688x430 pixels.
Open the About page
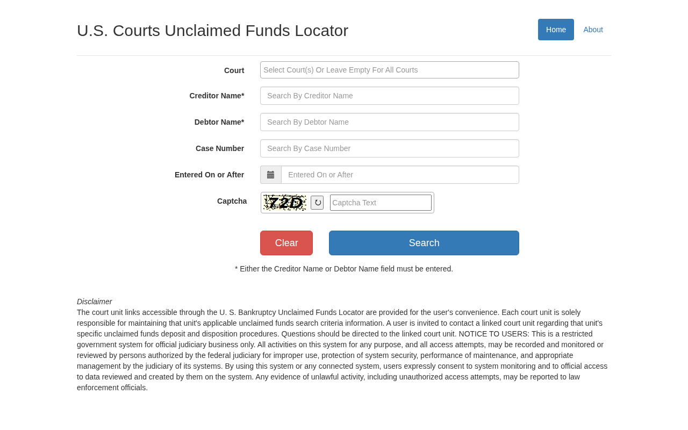click(593, 30)
